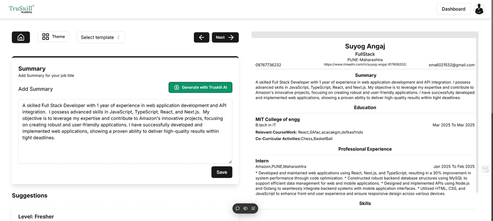The image size is (493, 221).
Task: Click the TruSkill Academy logo
Action: click(21, 9)
